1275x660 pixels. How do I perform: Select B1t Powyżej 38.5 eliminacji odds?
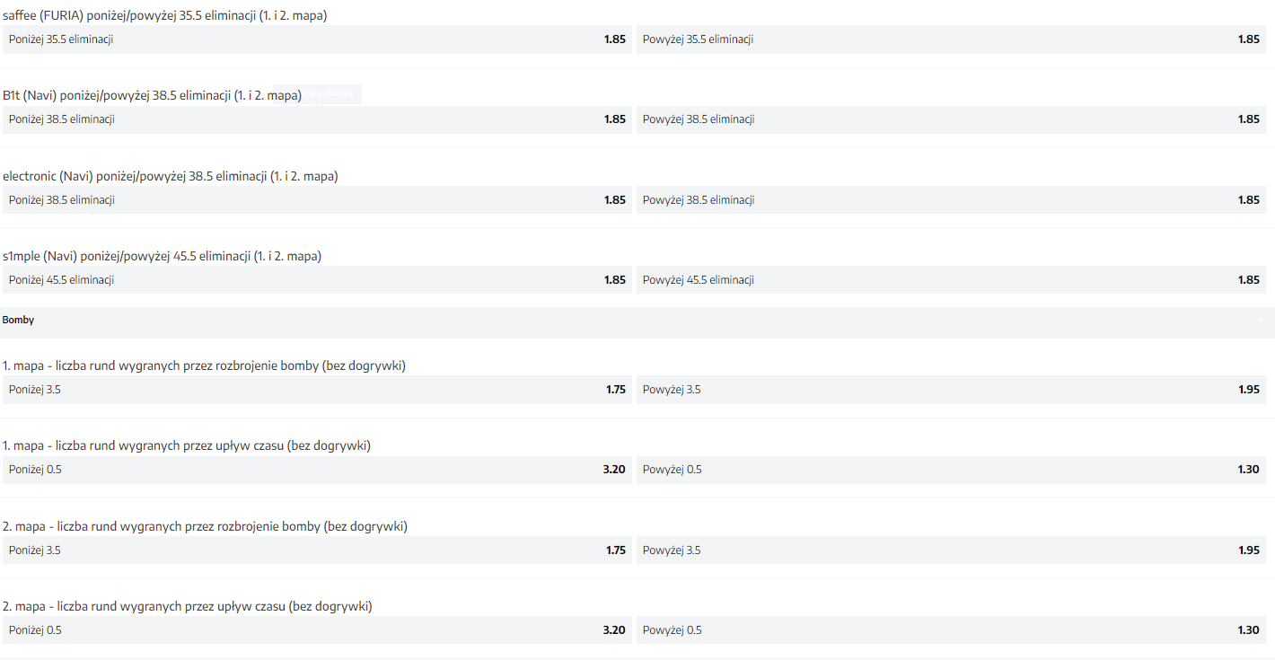(x=951, y=119)
